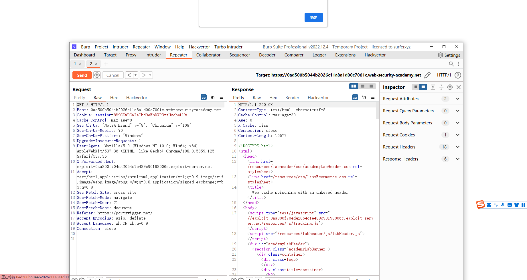Expand all Inspector sections

[x=433, y=87]
